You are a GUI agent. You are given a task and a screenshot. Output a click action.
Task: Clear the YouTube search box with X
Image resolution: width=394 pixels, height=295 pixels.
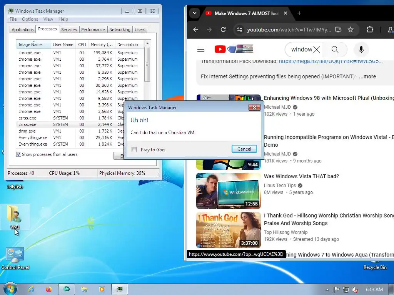(317, 50)
